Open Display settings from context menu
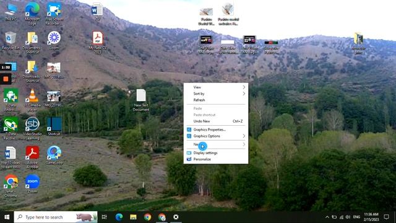Image resolution: width=396 pixels, height=223 pixels. click(x=216, y=153)
